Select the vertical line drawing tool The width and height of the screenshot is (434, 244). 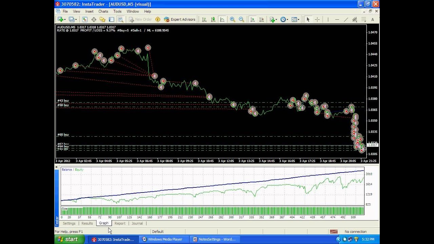[x=328, y=20]
